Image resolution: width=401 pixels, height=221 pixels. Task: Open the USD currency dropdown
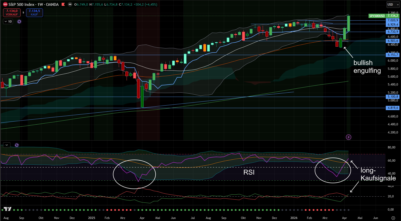pos(393,5)
